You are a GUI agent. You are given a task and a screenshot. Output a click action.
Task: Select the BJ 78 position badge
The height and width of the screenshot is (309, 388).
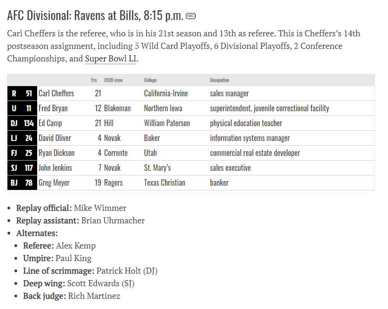[x=22, y=182]
